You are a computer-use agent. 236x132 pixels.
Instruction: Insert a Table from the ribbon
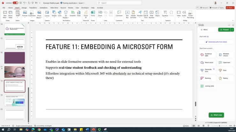pos(18,14)
